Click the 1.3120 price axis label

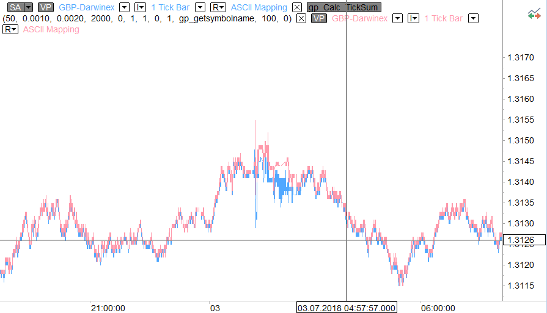[x=521, y=265]
